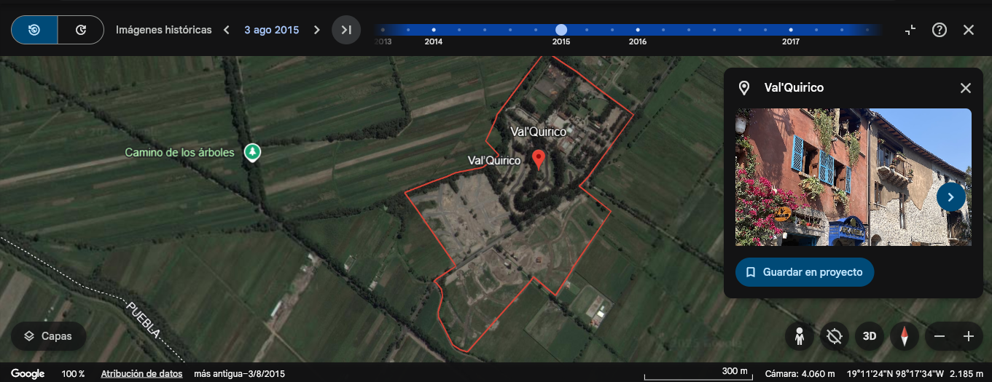The width and height of the screenshot is (992, 382).
Task: Click the compass to reset north
Action: [x=905, y=336]
